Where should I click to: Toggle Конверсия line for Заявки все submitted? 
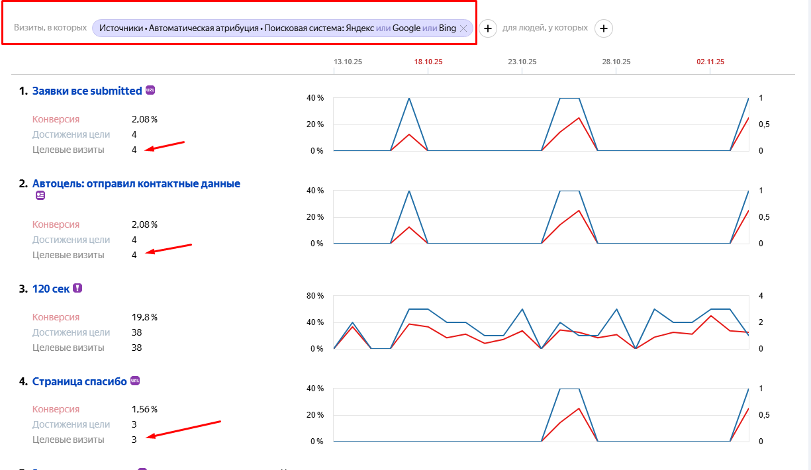click(56, 119)
